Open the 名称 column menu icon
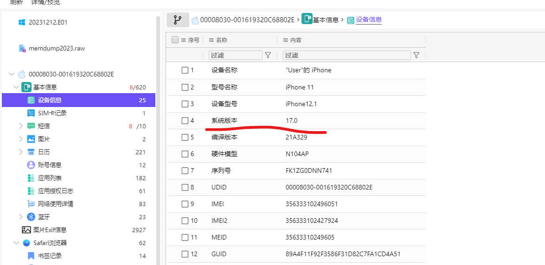 pyautogui.click(x=211, y=40)
